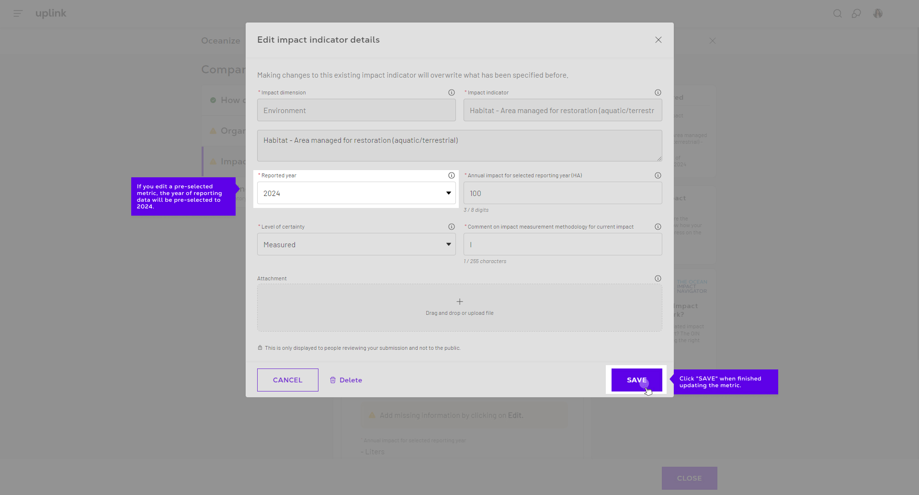Click info icon beside Attachment label
919x495 pixels.
click(x=658, y=278)
